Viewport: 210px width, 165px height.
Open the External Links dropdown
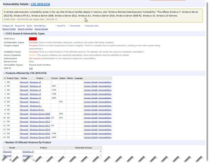[91, 26]
